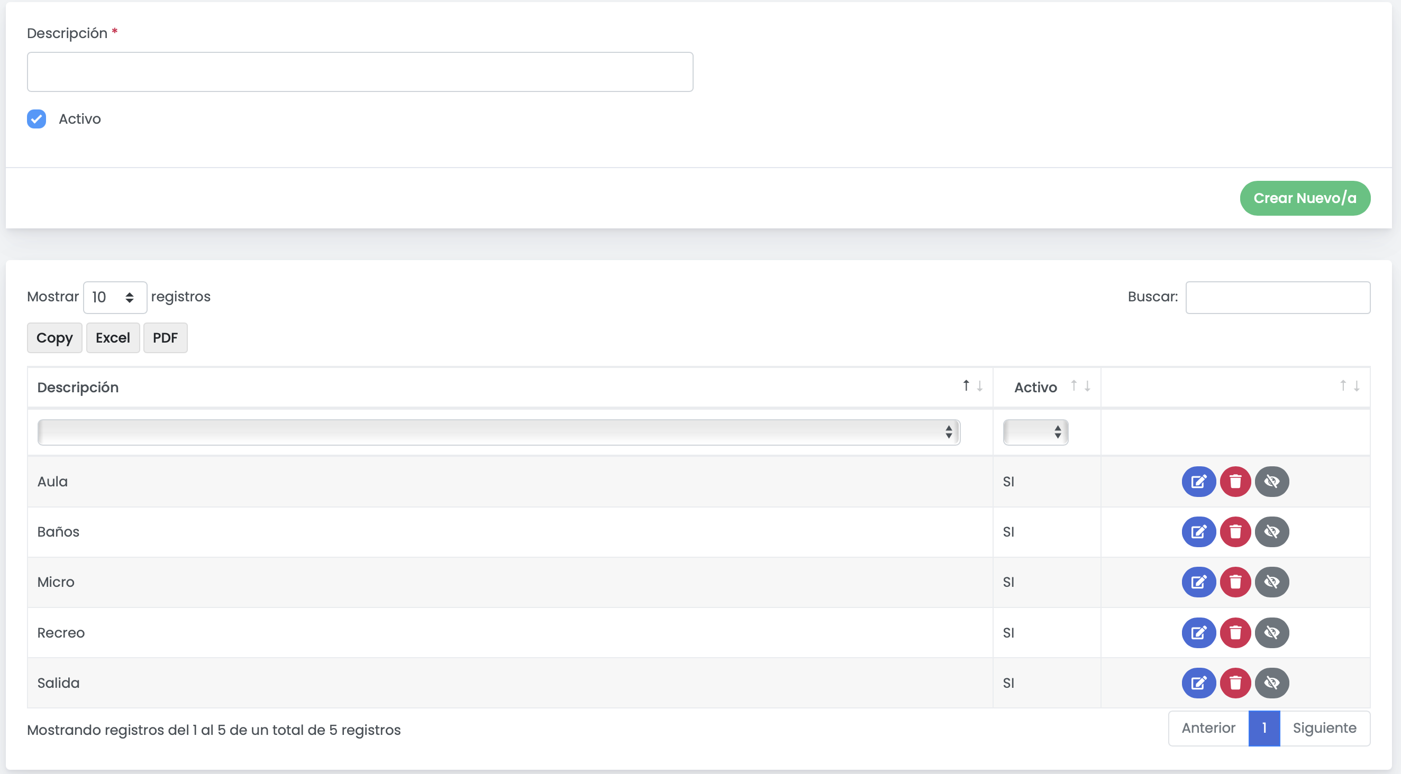Click the edit icon in Recreo row
The image size is (1401, 774).
pos(1198,633)
